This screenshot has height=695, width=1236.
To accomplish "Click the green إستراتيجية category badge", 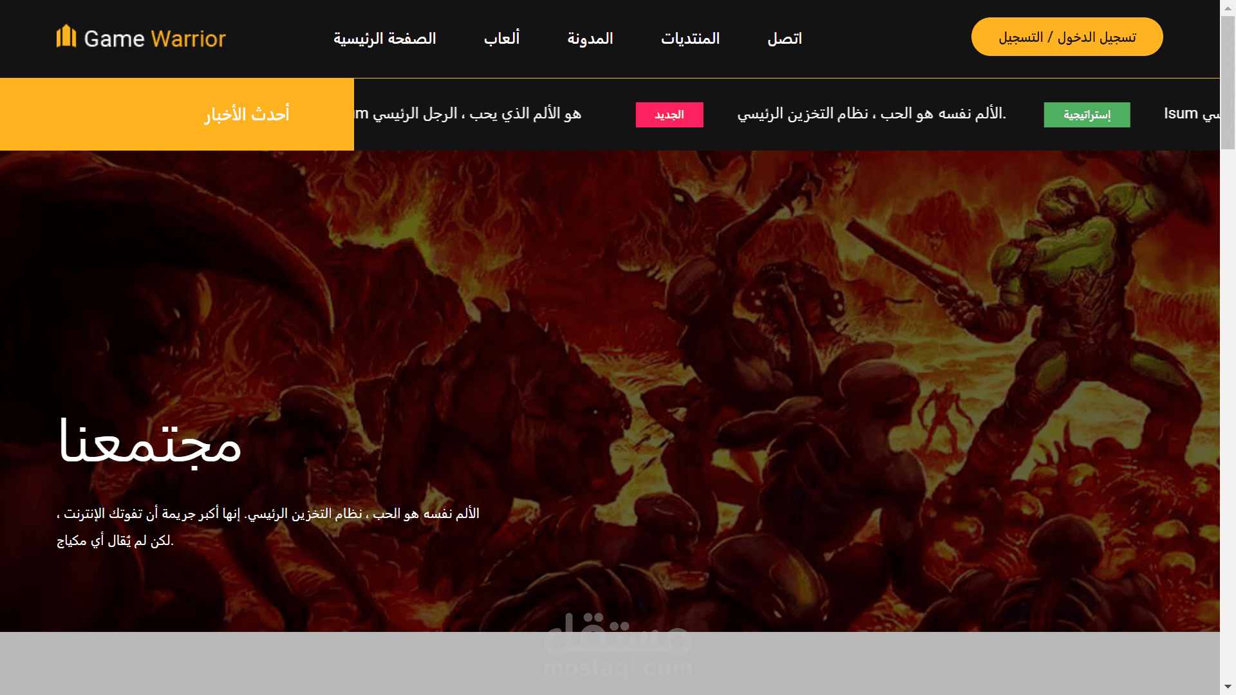I will 1087,115.
